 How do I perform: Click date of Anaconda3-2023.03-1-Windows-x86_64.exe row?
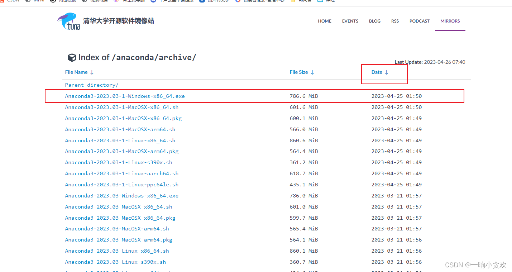[x=397, y=96]
